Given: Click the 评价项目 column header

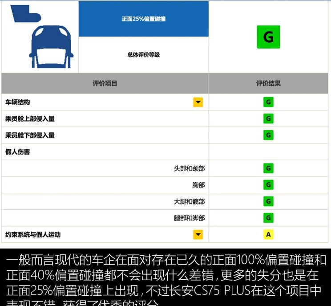Looking at the screenshot, I should pyautogui.click(x=105, y=83).
